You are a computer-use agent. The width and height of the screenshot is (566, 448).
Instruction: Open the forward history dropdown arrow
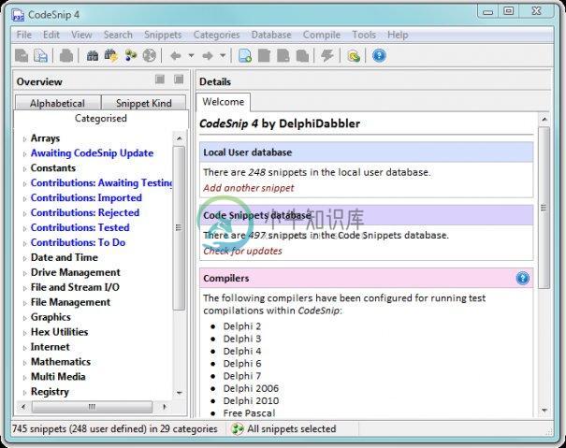tap(223, 55)
